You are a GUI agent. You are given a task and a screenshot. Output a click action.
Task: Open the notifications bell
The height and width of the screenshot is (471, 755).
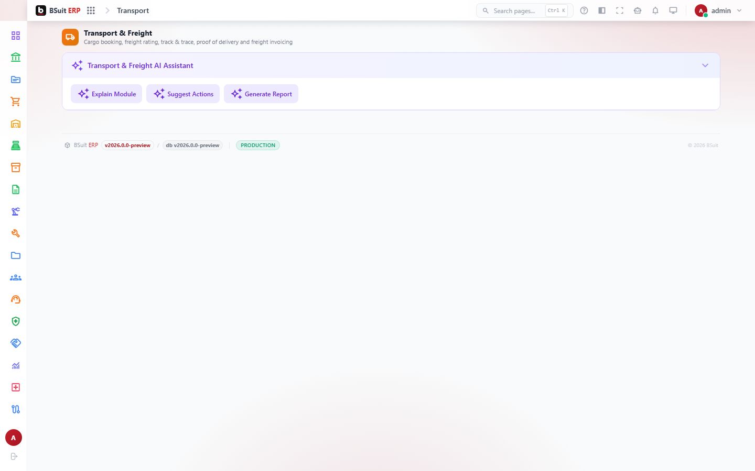pos(655,10)
